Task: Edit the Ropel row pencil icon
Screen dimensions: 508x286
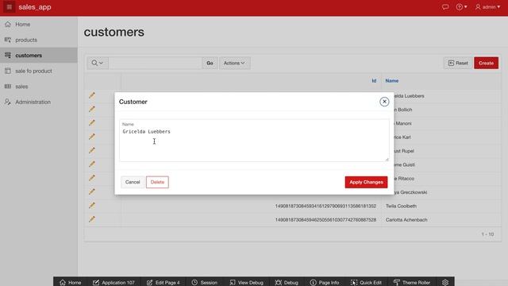Action: [x=92, y=150]
